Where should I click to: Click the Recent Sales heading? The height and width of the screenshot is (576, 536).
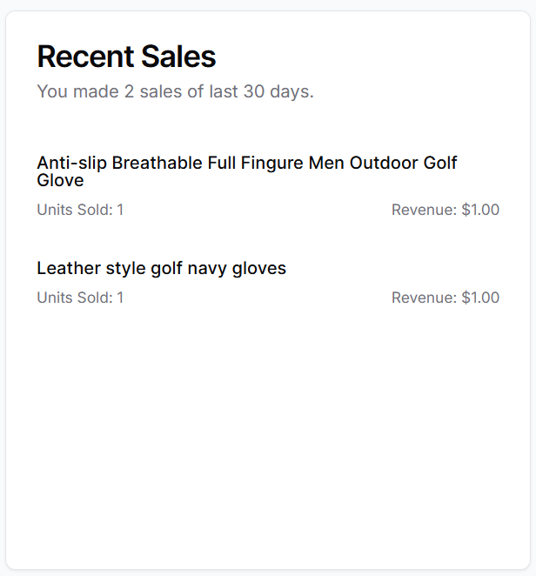126,57
